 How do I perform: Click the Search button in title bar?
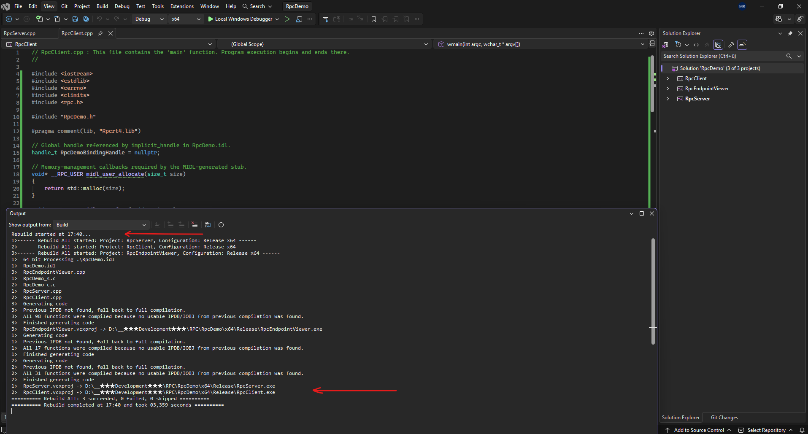(257, 6)
